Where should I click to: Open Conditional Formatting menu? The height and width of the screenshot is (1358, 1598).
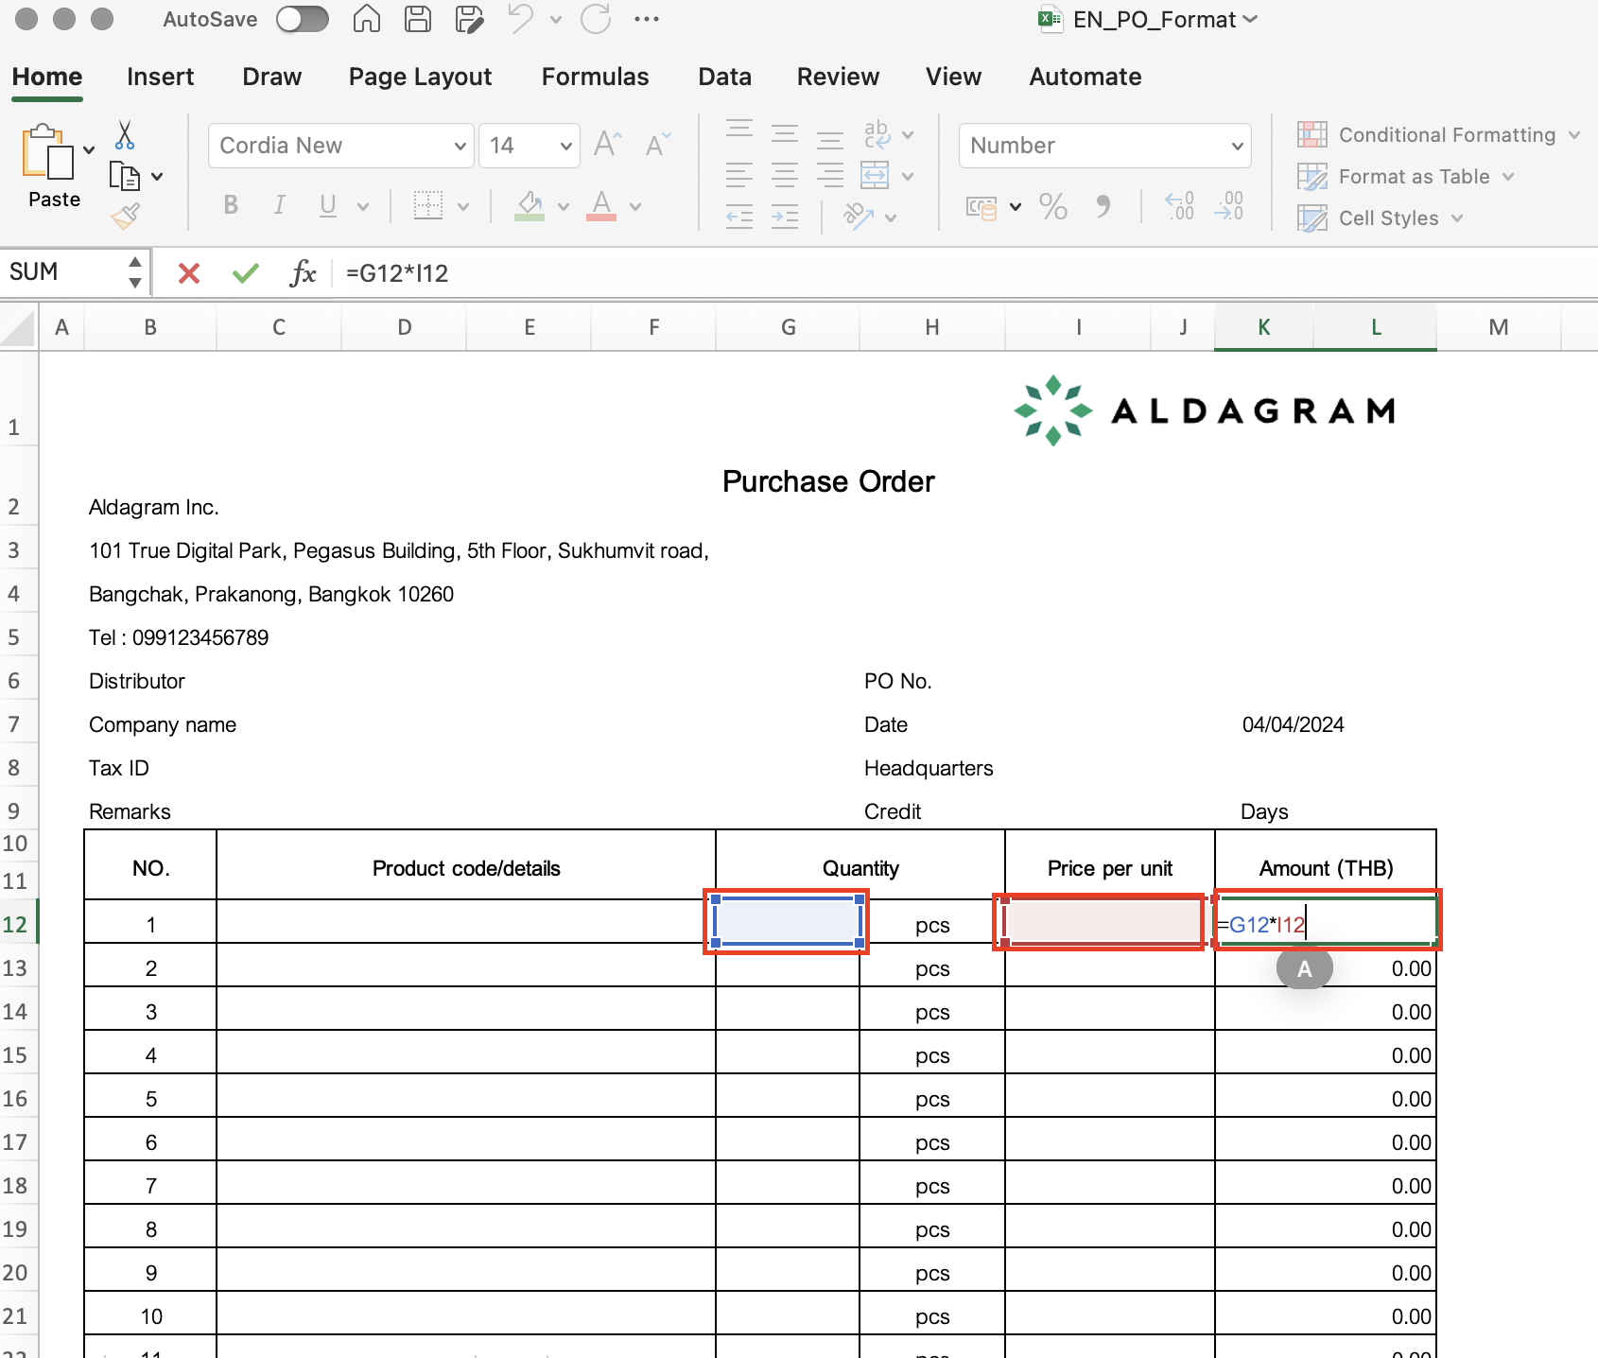coord(1437,135)
